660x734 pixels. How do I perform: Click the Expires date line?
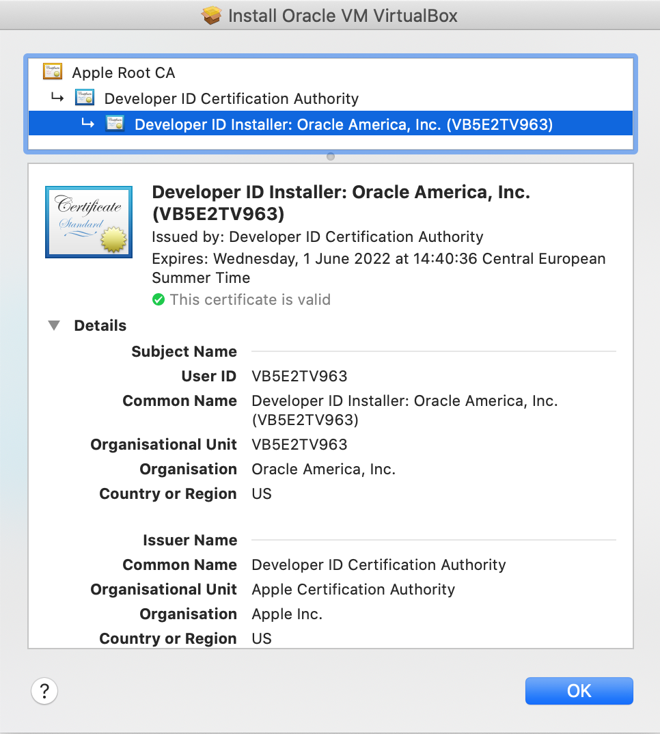[379, 268]
